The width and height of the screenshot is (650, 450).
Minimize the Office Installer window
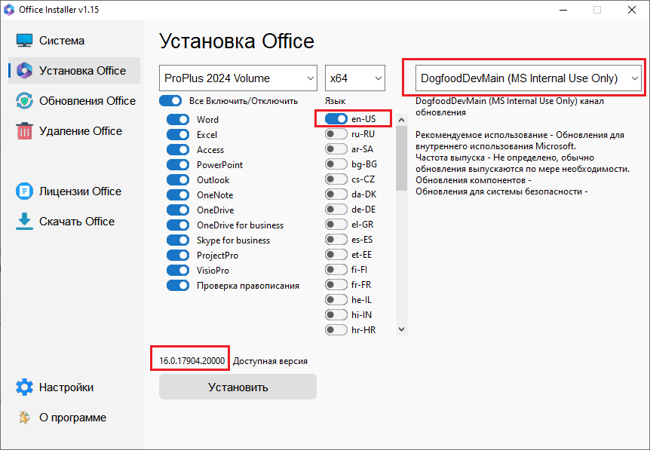click(x=563, y=10)
